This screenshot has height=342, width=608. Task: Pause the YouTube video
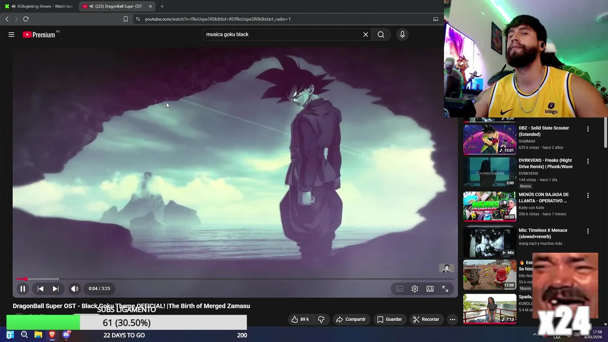[23, 288]
